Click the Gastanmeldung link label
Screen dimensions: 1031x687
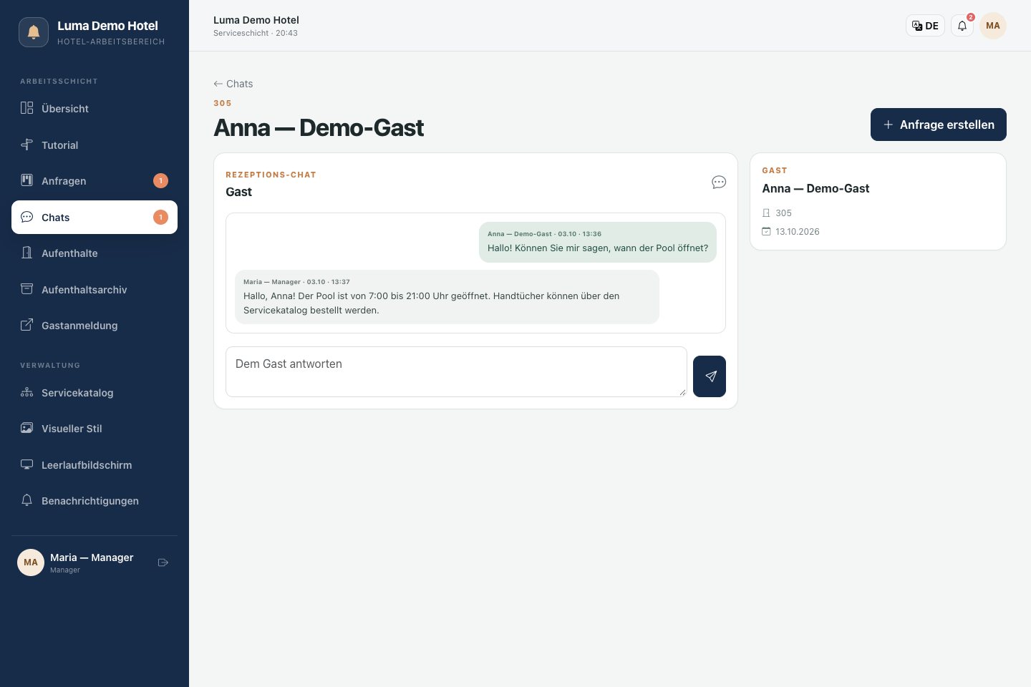pos(79,326)
